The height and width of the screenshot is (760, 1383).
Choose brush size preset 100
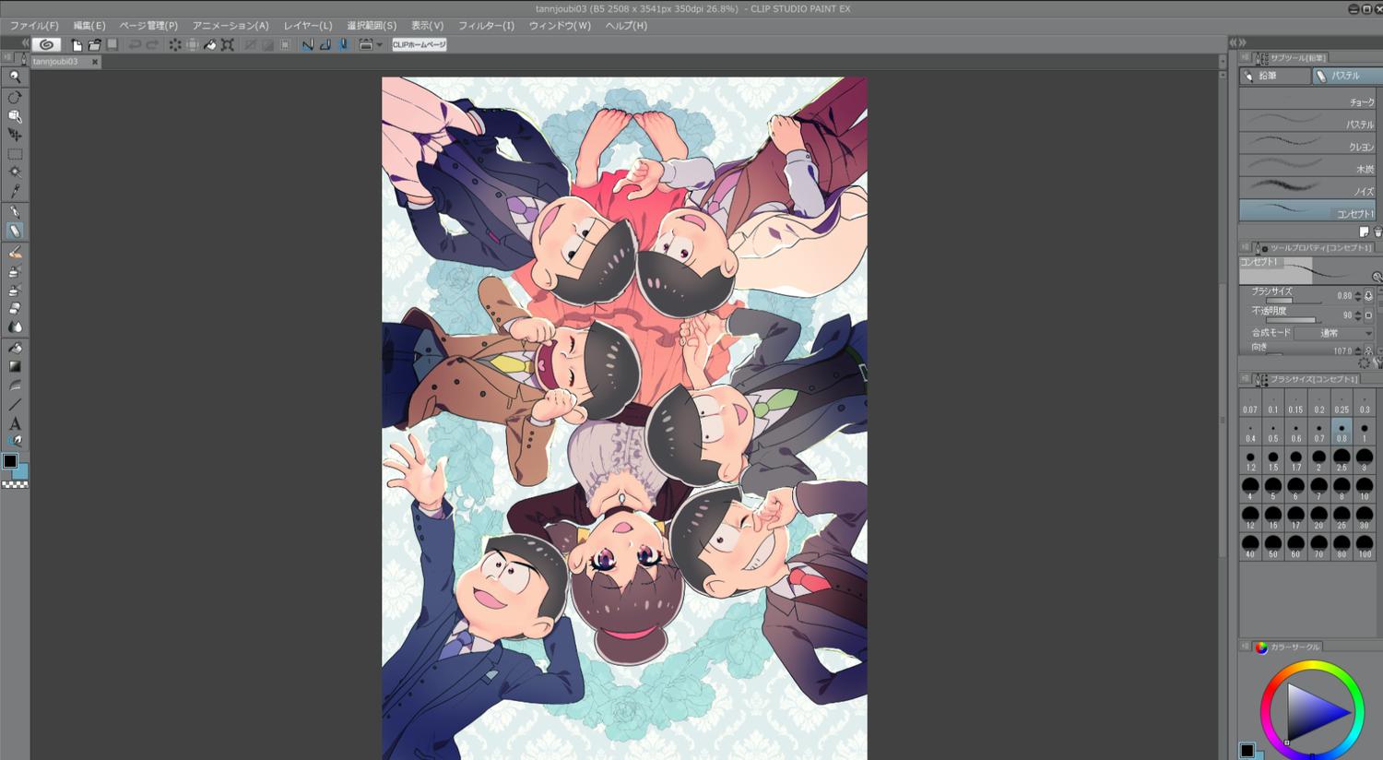1365,547
